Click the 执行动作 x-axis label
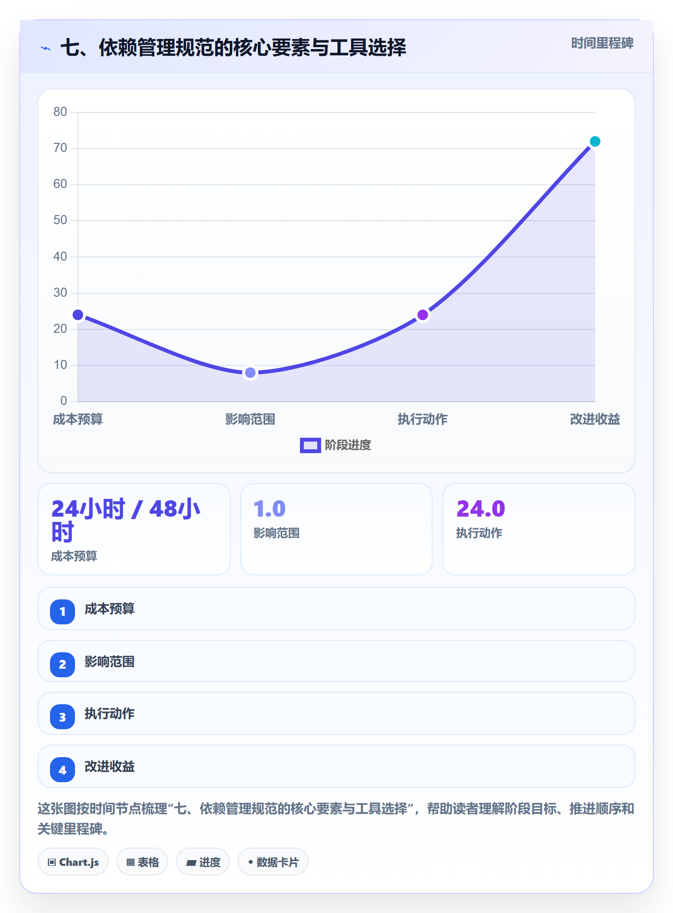The width and height of the screenshot is (673, 913). pos(423,419)
